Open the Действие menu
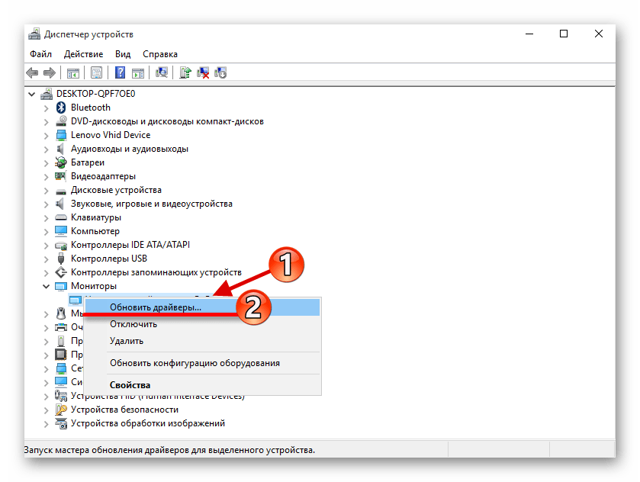The height and width of the screenshot is (482, 640). pos(83,54)
